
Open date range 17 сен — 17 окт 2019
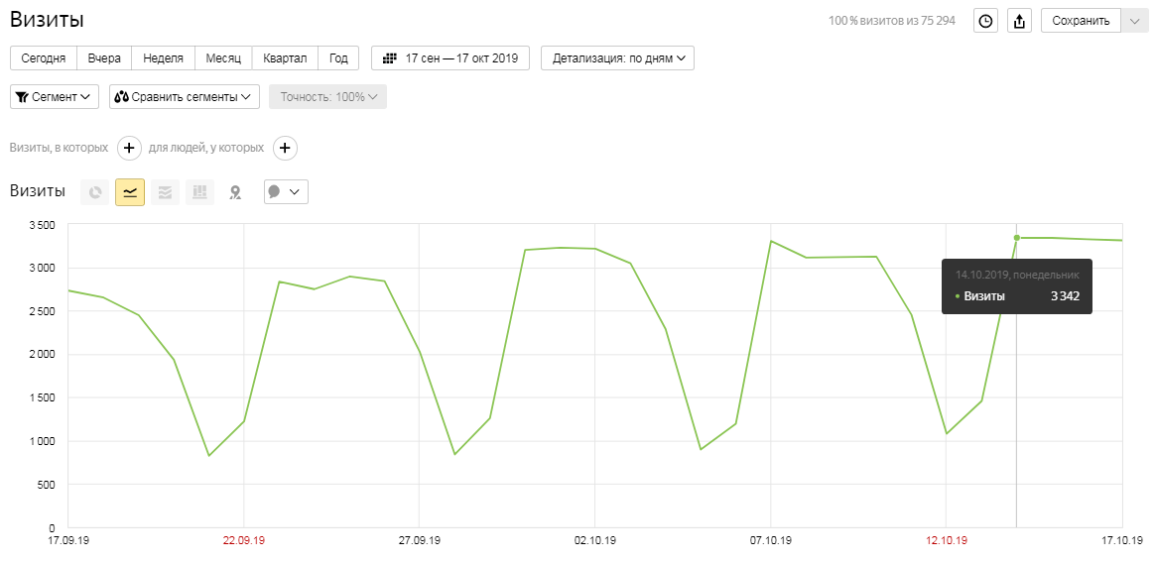[450, 58]
